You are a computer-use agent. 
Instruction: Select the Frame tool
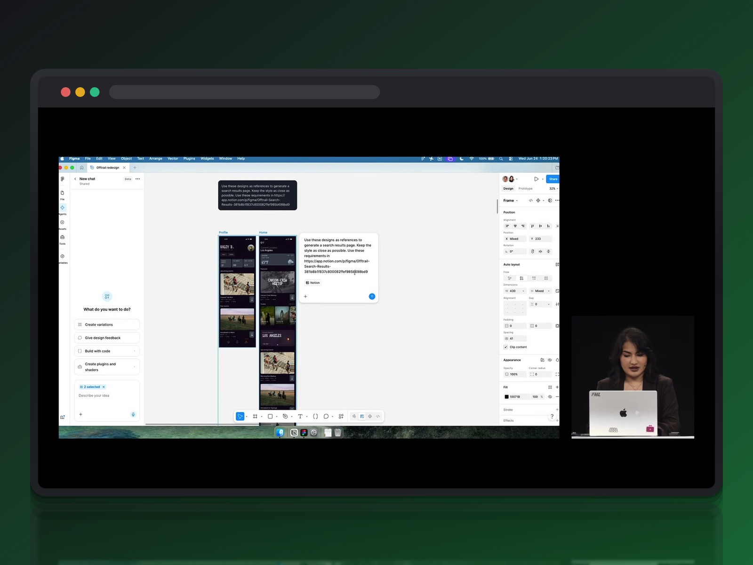point(255,416)
